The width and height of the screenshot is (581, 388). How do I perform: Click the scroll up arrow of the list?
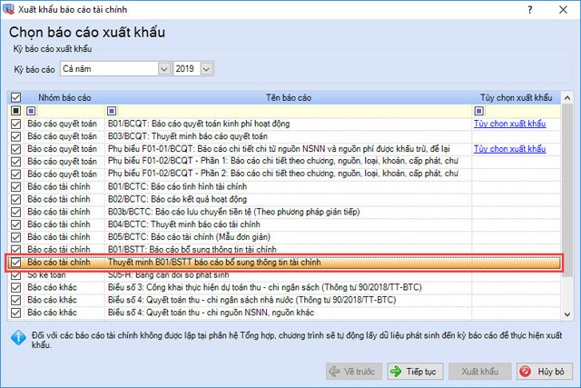(566, 98)
